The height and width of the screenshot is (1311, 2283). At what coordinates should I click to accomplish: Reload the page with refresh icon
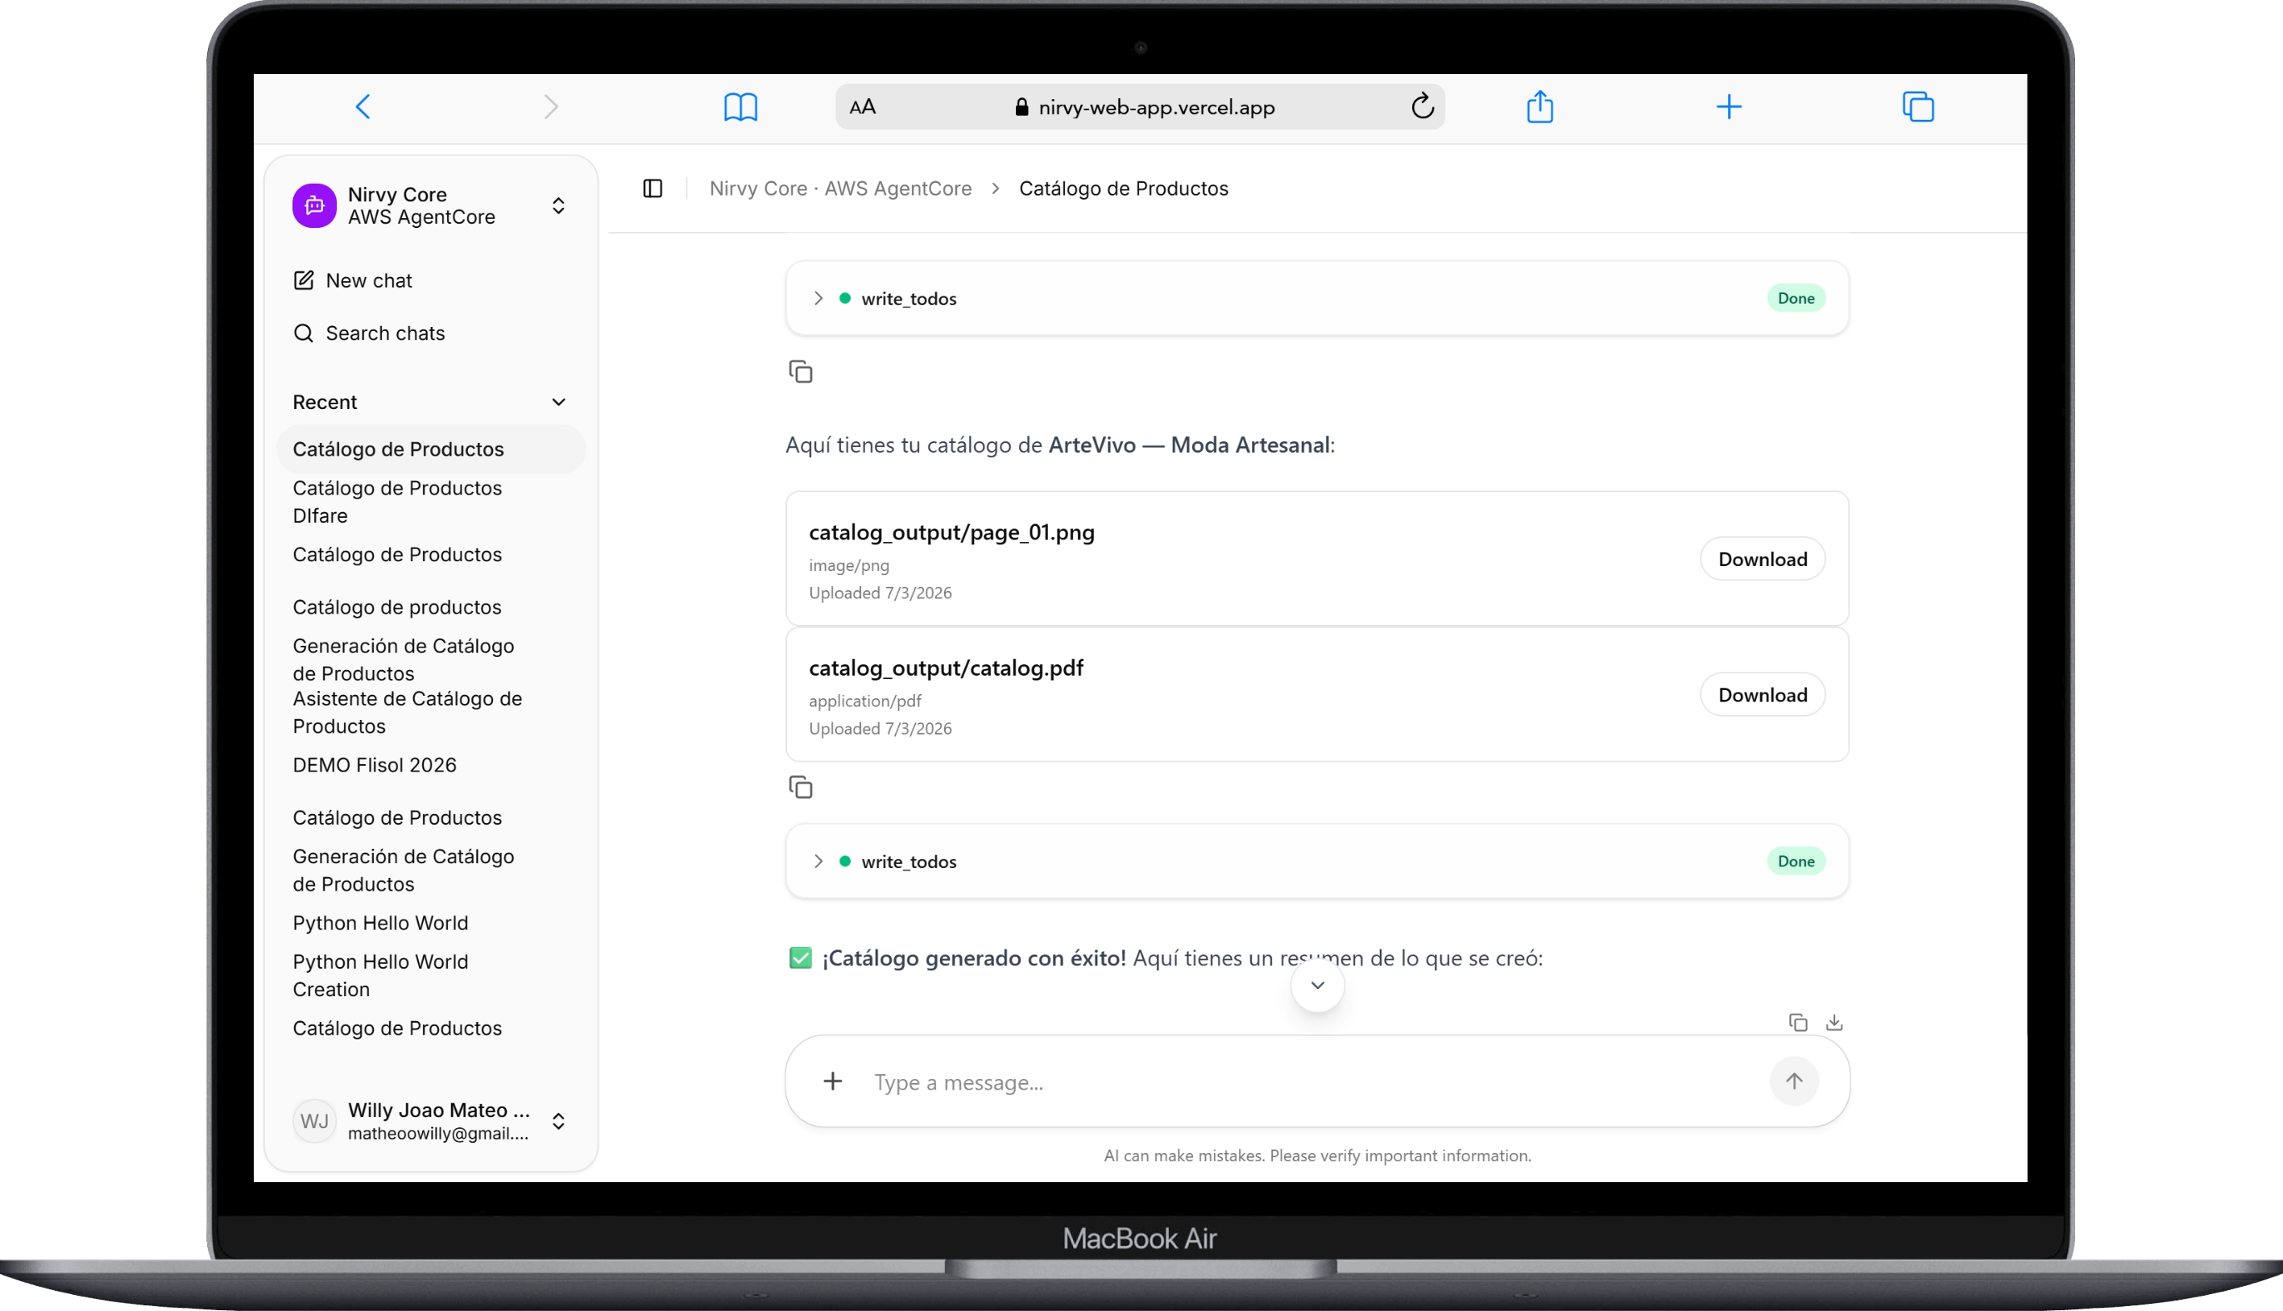pyautogui.click(x=1422, y=106)
